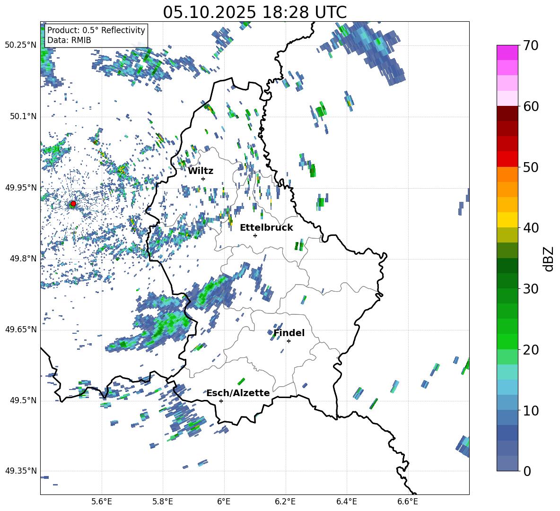Click the 20 value on colorbar
This screenshot has height=511, width=560.
(531, 350)
